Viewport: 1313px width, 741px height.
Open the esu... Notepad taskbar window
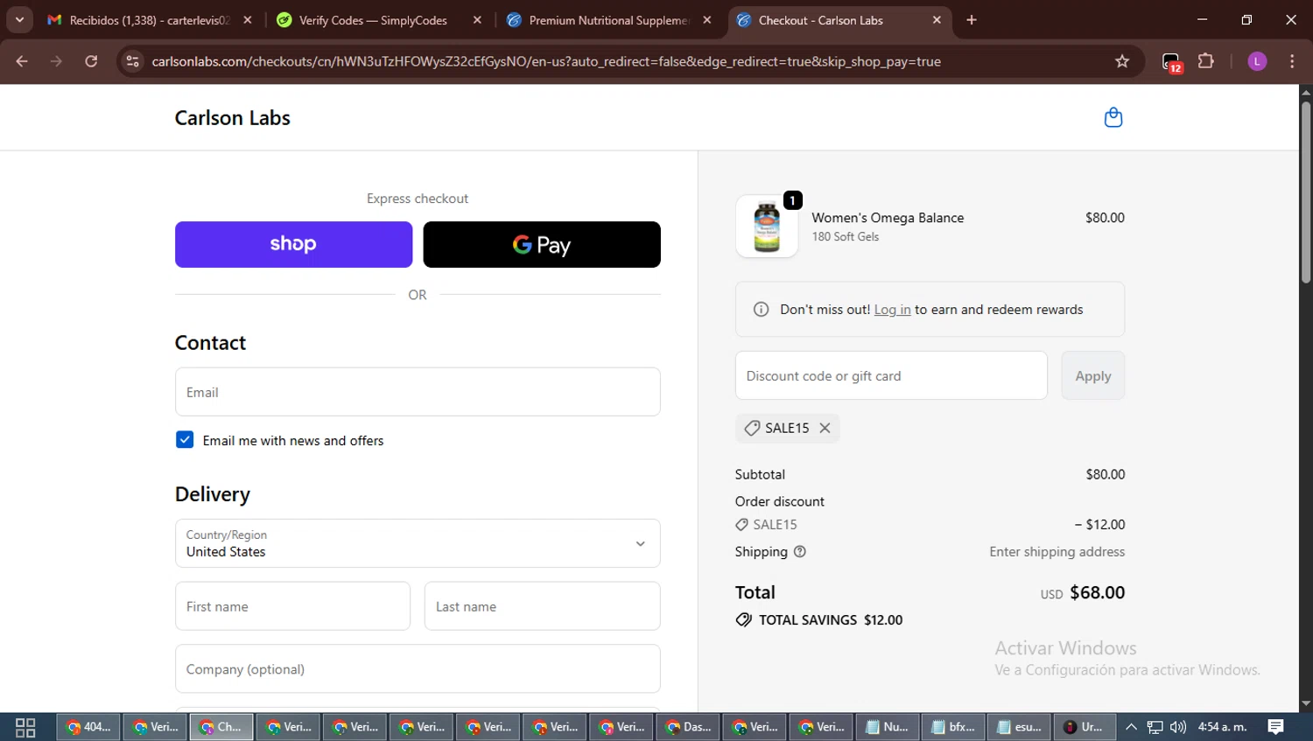point(1020,727)
